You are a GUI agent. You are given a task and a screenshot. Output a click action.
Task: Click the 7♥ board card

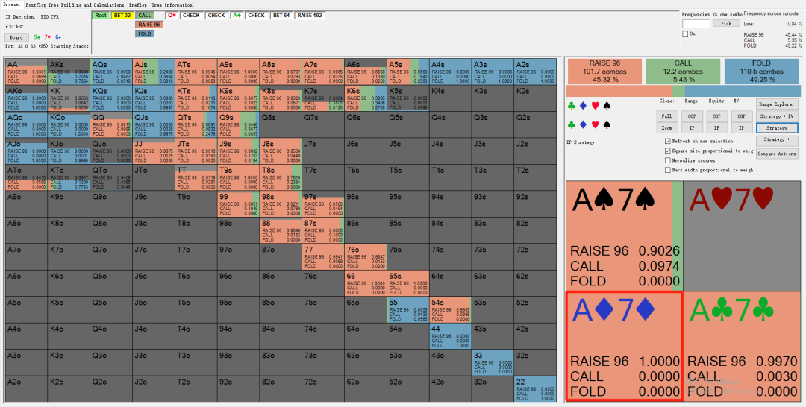click(x=47, y=37)
